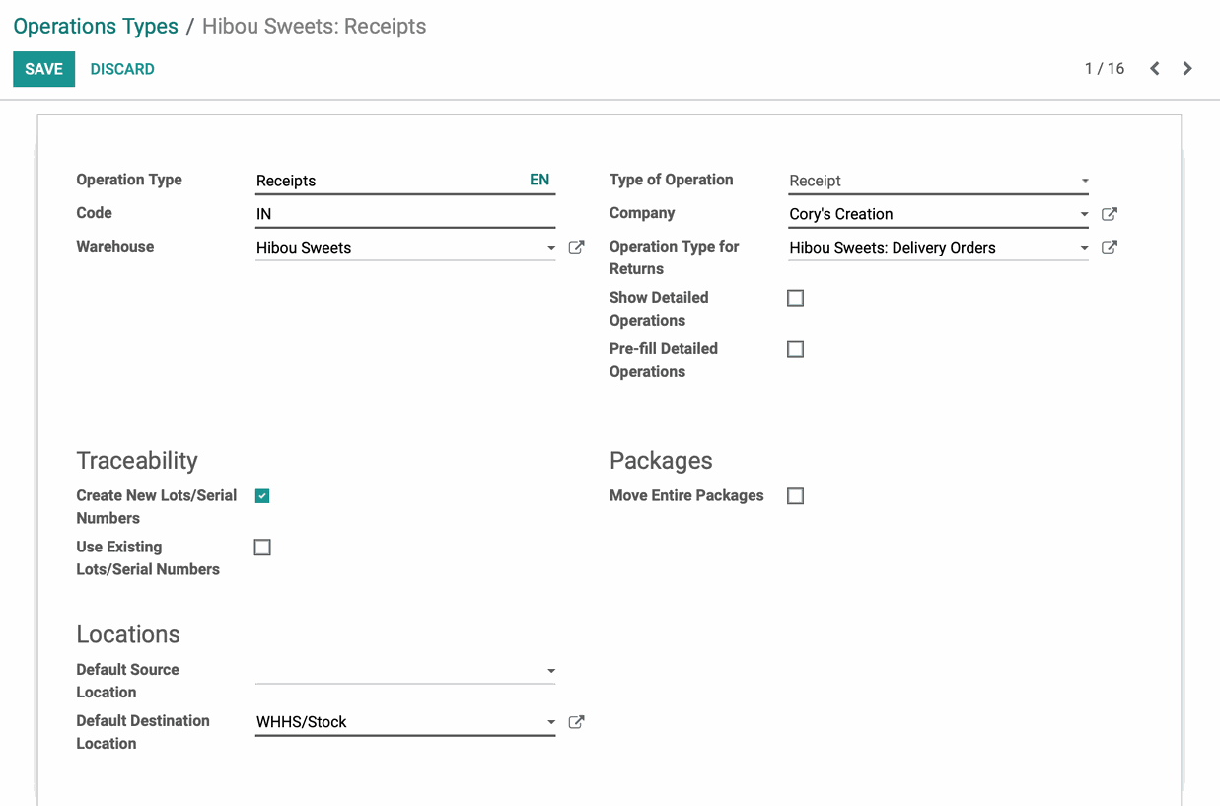Open Warehouse dropdown arrow
1220x806 pixels.
tap(551, 248)
